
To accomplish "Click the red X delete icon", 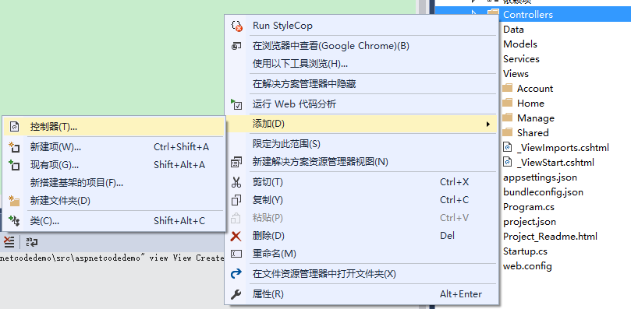I will pos(236,236).
